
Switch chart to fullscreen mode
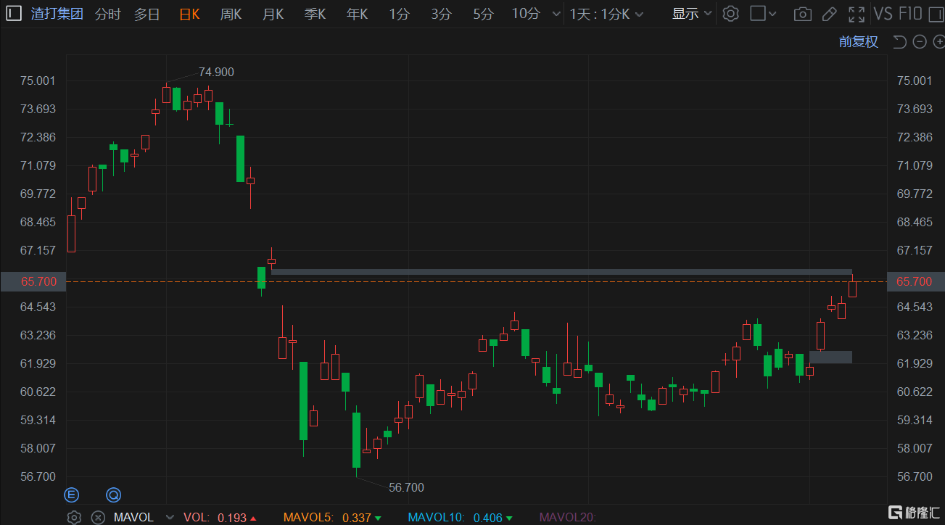tap(857, 14)
